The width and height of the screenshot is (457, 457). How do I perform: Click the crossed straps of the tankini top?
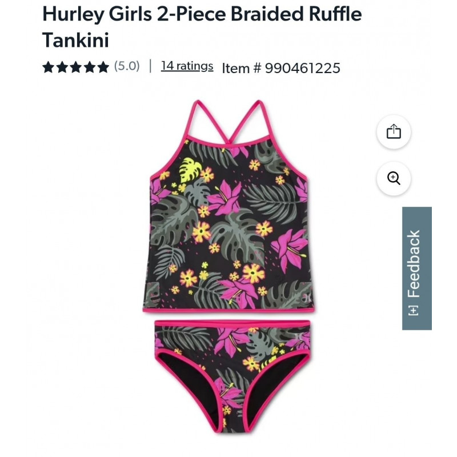pyautogui.click(x=228, y=122)
